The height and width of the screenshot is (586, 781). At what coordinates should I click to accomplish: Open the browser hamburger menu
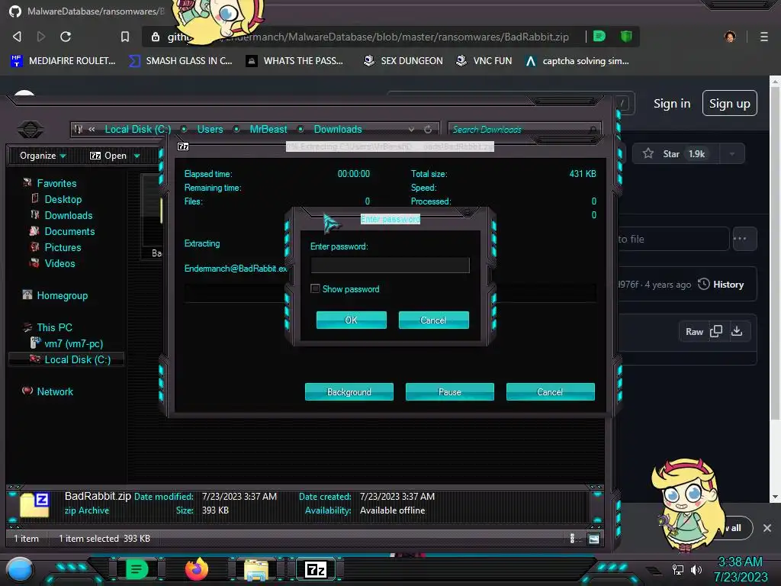click(763, 37)
